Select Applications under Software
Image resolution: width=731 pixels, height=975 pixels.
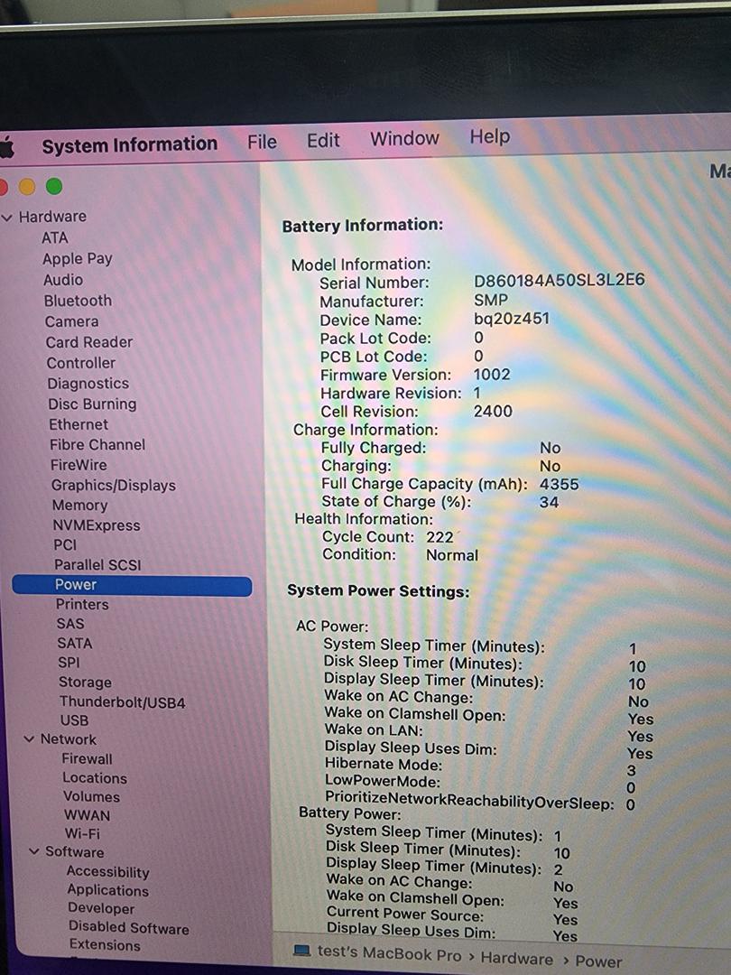(107, 890)
